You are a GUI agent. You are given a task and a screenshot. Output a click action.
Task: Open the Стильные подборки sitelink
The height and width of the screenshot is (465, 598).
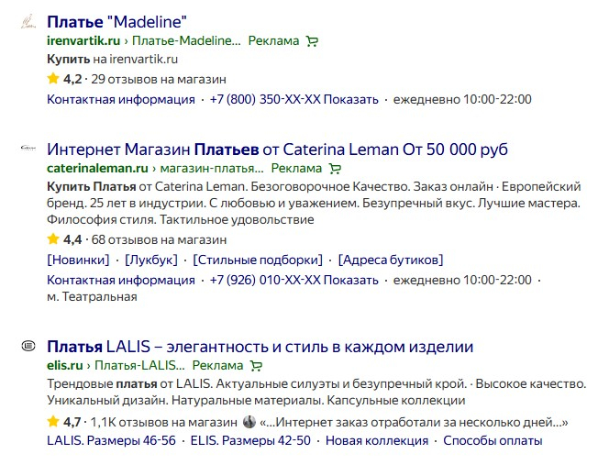point(258,260)
